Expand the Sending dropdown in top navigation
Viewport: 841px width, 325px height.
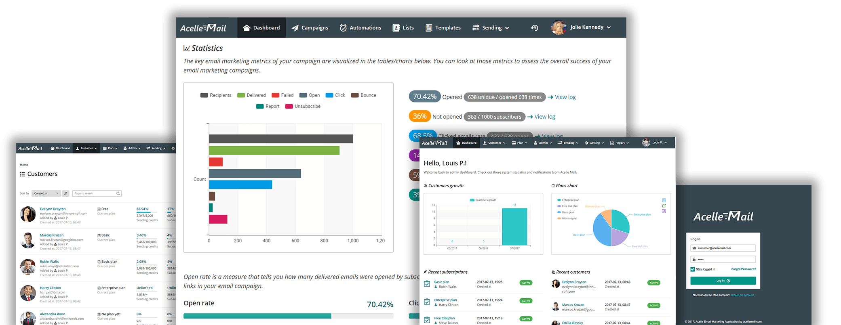point(491,28)
